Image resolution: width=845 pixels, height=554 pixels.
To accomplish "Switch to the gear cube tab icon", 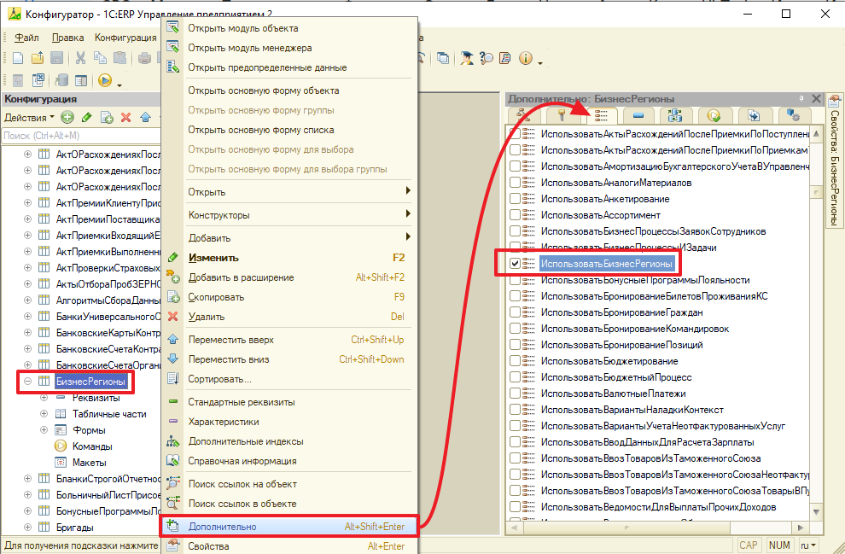I will 793,114.
